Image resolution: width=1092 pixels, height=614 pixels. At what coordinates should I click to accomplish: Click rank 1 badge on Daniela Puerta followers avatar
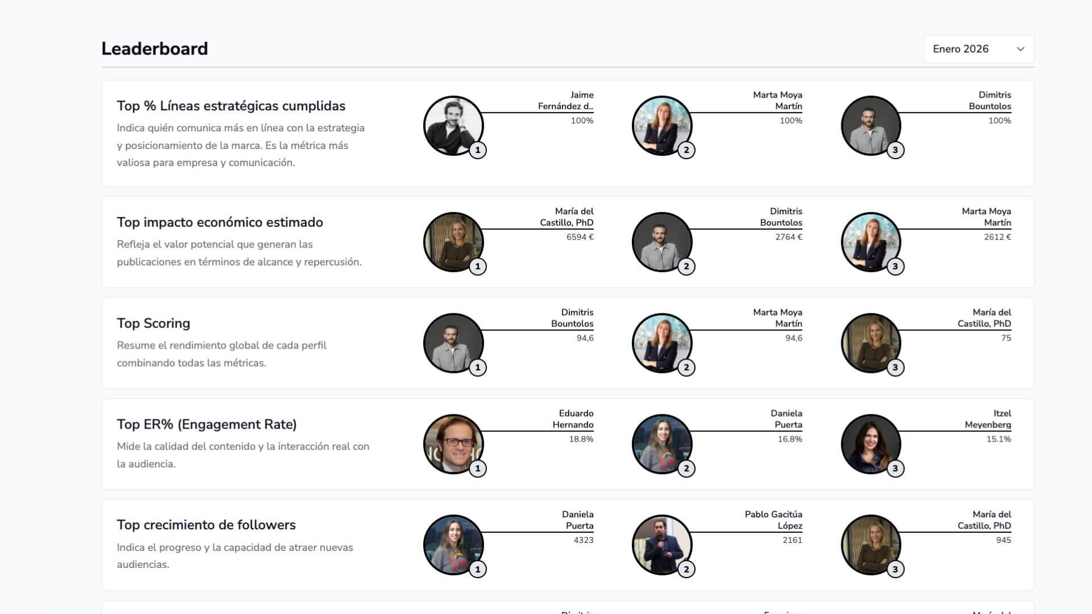pyautogui.click(x=478, y=569)
